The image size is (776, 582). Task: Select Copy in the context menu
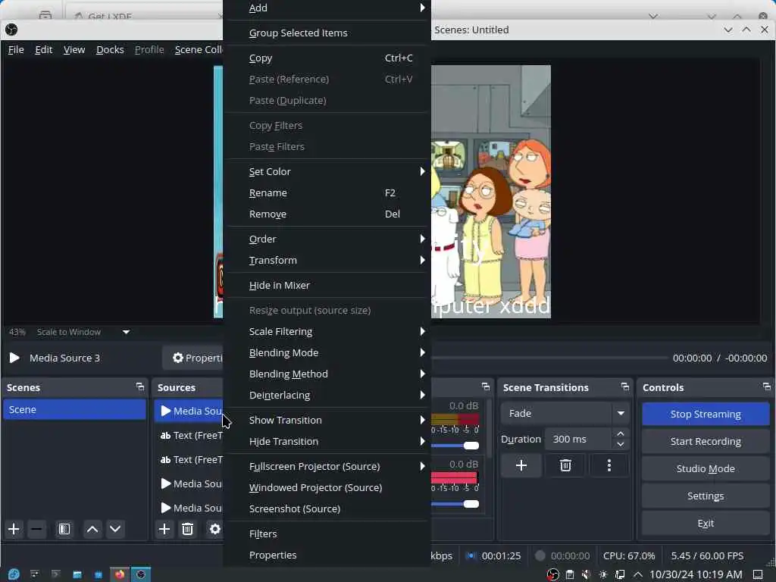(x=327, y=58)
